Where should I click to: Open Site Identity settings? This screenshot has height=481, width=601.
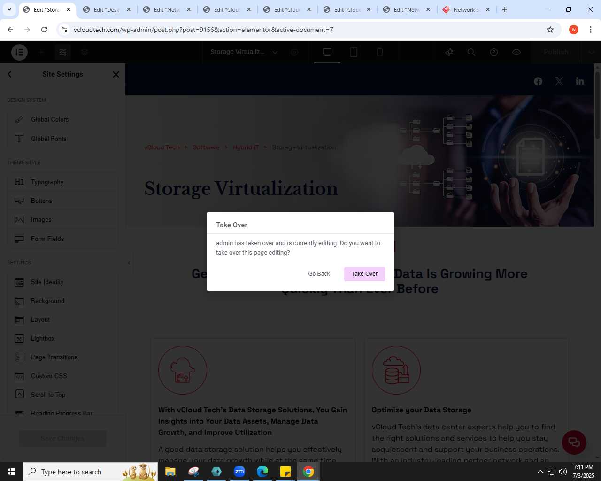coord(62,282)
